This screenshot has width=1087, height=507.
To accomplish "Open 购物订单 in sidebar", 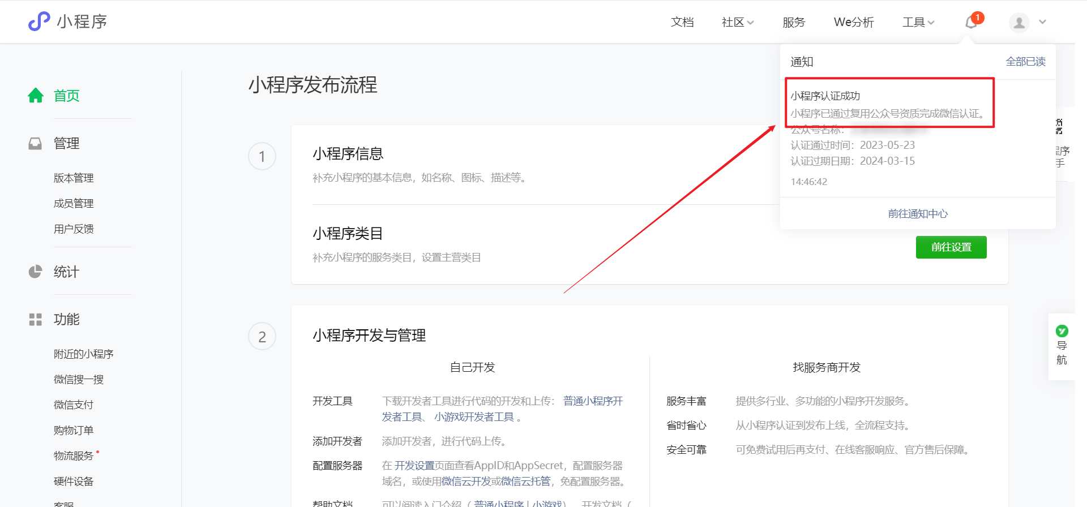I will 74,430.
